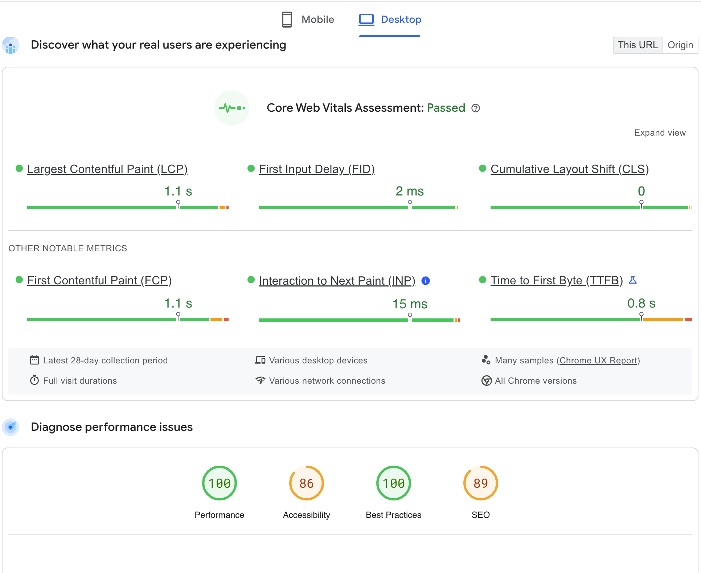Click the green Core Web Vitals pulse icon

point(231,108)
